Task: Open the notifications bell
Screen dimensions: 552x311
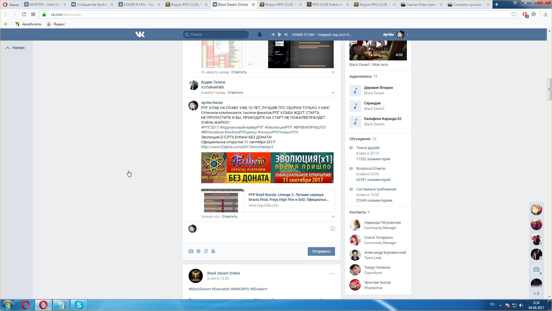Action: (x=259, y=35)
